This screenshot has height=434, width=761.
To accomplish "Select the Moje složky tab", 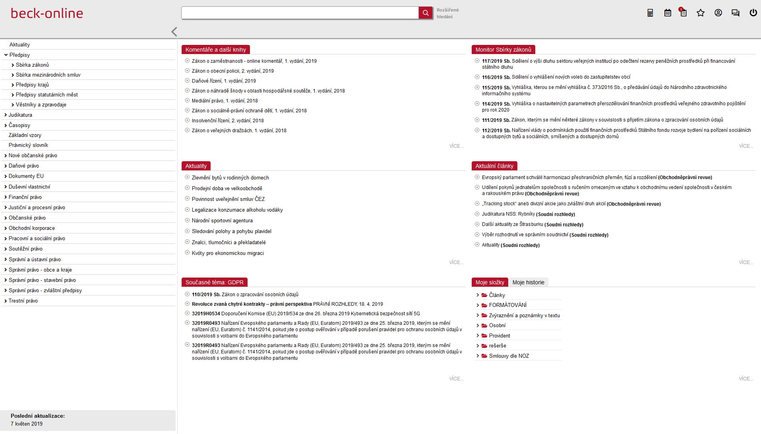I will click(490, 282).
